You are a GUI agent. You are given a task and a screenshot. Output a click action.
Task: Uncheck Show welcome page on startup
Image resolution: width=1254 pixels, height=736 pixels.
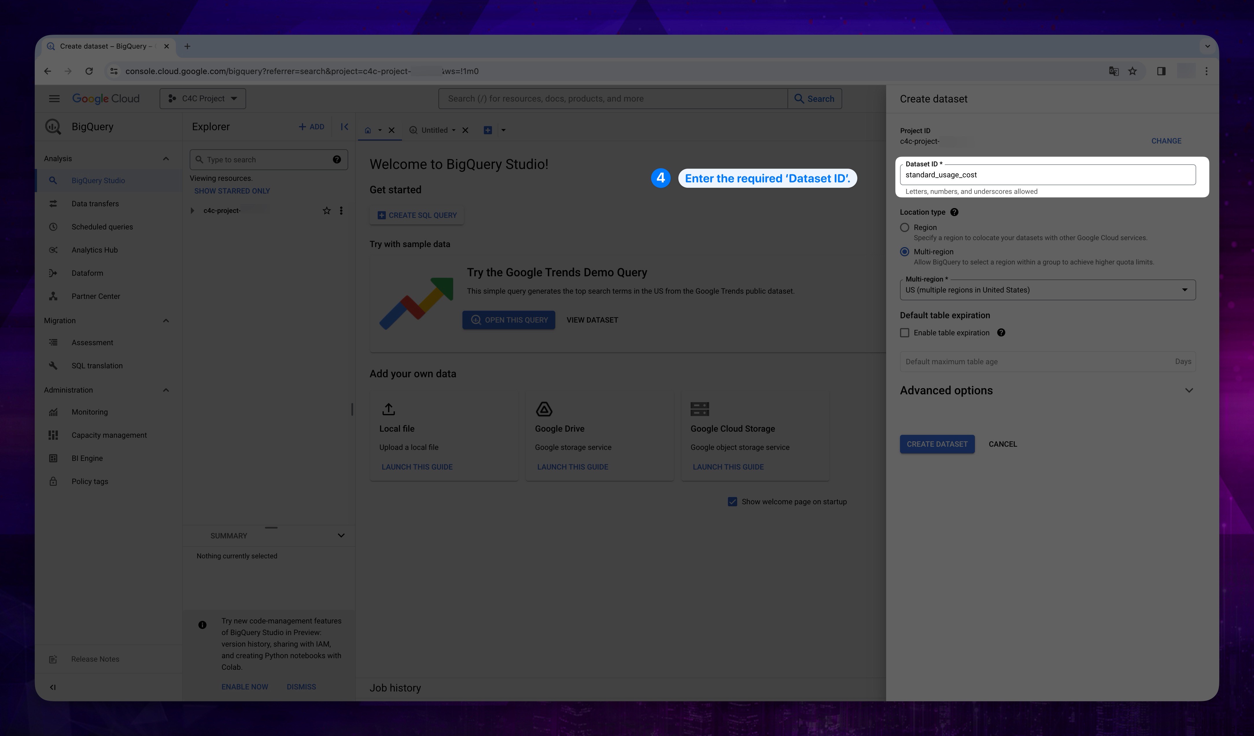point(733,502)
